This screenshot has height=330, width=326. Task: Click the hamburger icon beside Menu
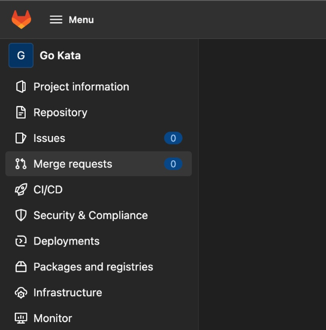pyautogui.click(x=56, y=20)
